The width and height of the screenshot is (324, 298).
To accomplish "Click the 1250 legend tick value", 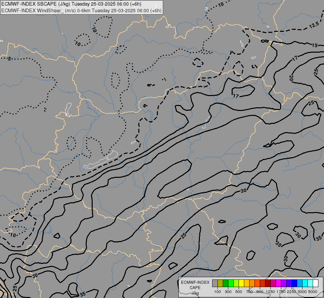I will 270,292.
